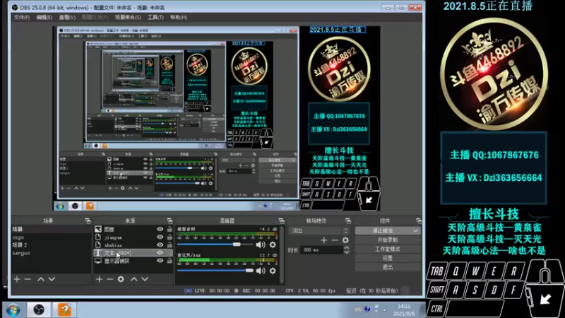Click the OBS taskbar icon
Image resolution: width=565 pixels, height=318 pixels.
(x=39, y=310)
